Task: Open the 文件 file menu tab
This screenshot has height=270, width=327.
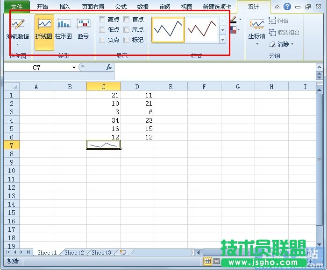Action: tap(17, 7)
